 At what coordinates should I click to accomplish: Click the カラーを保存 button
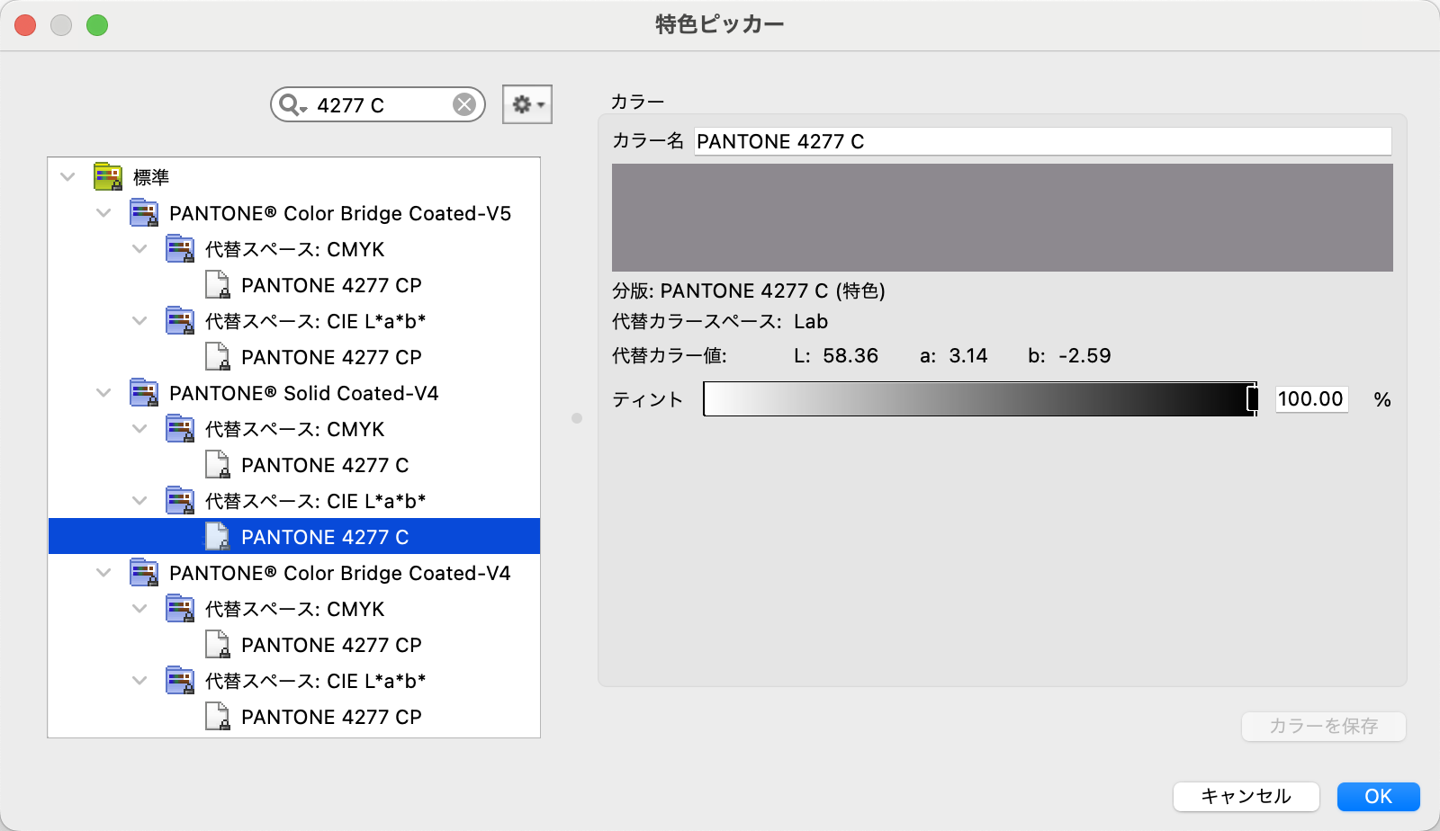[1323, 726]
